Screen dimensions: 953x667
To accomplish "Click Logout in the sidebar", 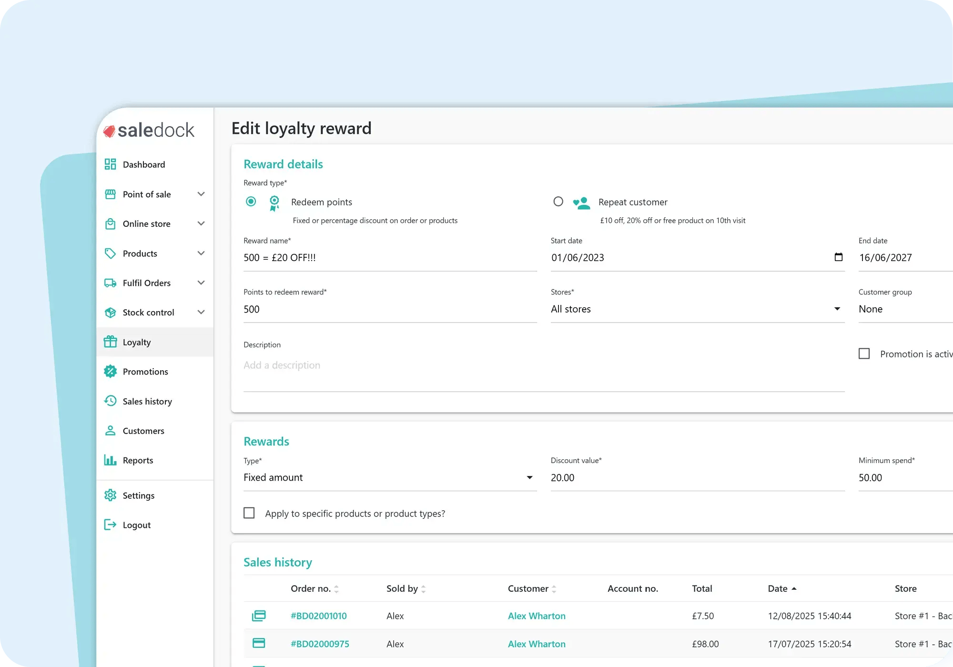I will pyautogui.click(x=136, y=525).
